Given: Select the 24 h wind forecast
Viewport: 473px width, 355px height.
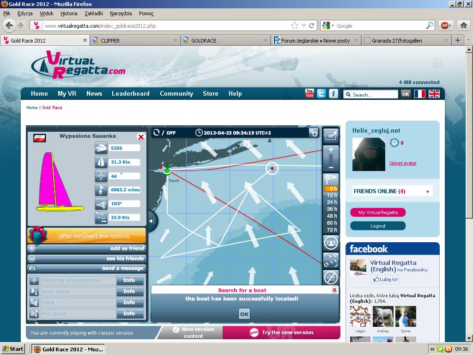Looking at the screenshot, I should 332,202.
